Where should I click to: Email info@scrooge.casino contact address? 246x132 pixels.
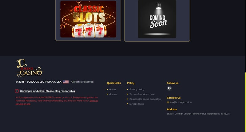[181, 102]
